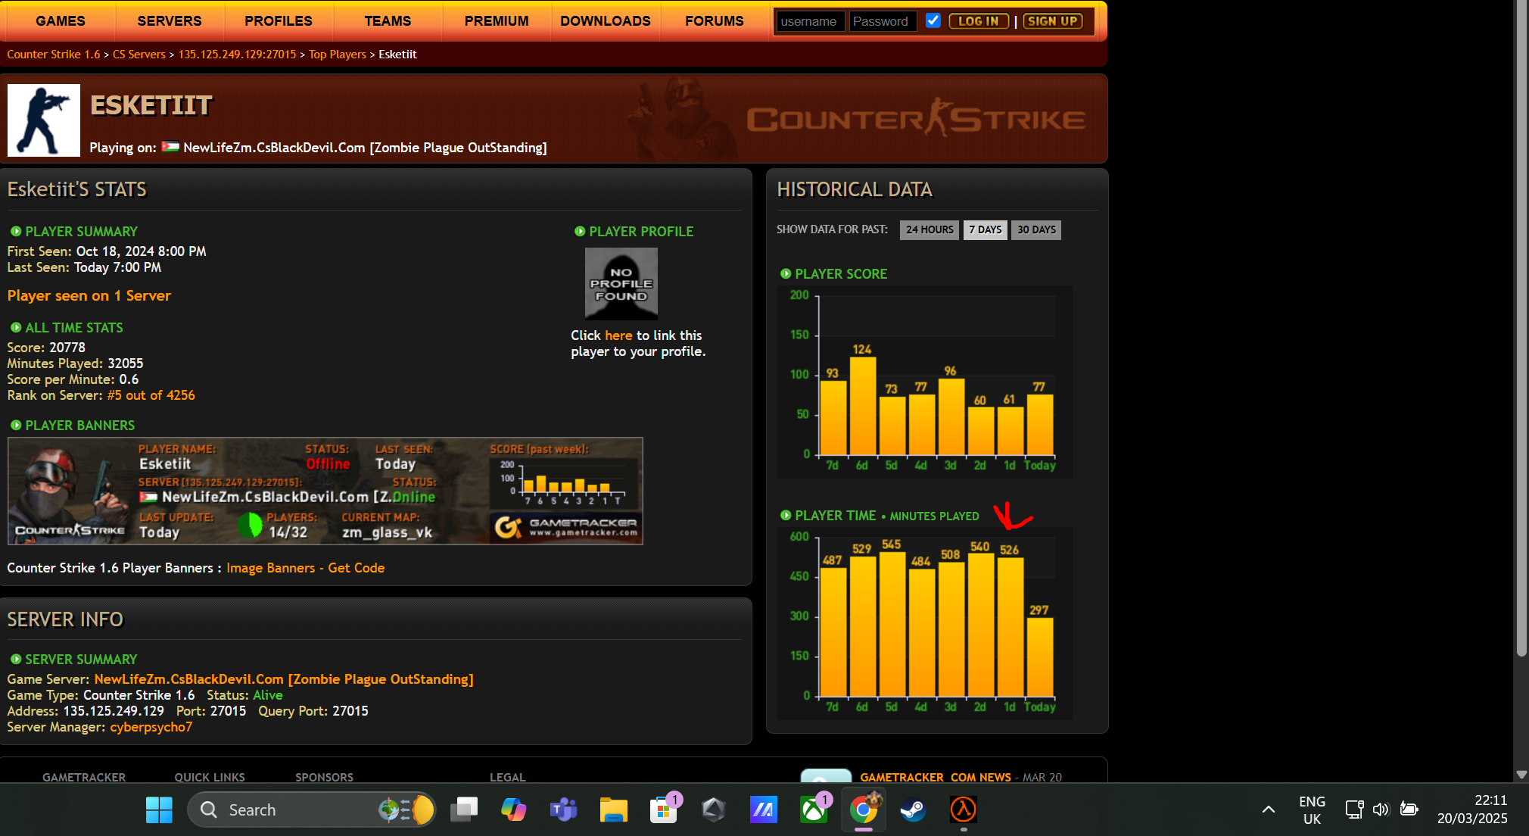Open Task View in taskbar

[464, 810]
